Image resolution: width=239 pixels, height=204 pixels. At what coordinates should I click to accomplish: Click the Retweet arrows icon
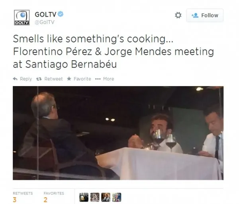[39, 79]
